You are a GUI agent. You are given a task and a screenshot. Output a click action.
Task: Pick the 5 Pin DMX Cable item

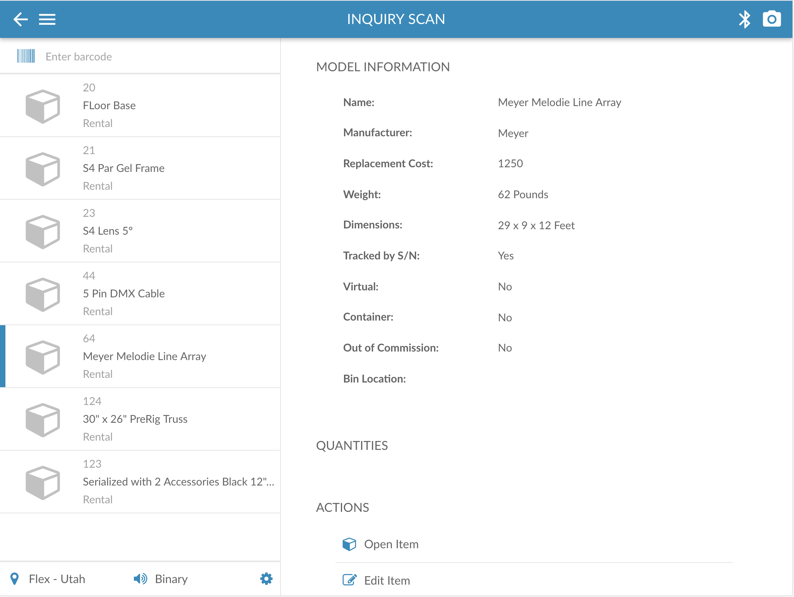pyautogui.click(x=140, y=293)
